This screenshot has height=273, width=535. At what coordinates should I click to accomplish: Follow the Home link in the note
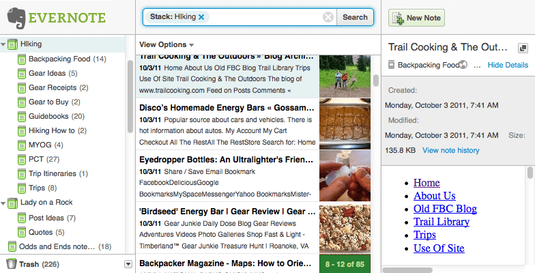coord(426,183)
